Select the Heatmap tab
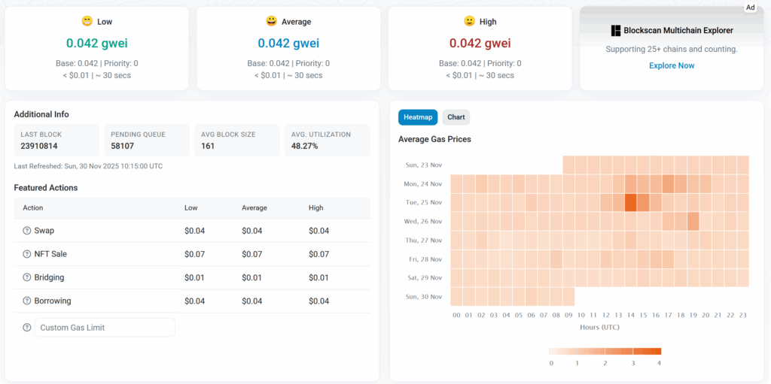Screen dimensions: 771x384 [418, 117]
